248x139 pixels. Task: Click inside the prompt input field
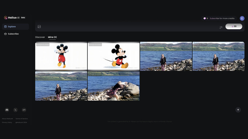(x=127, y=27)
